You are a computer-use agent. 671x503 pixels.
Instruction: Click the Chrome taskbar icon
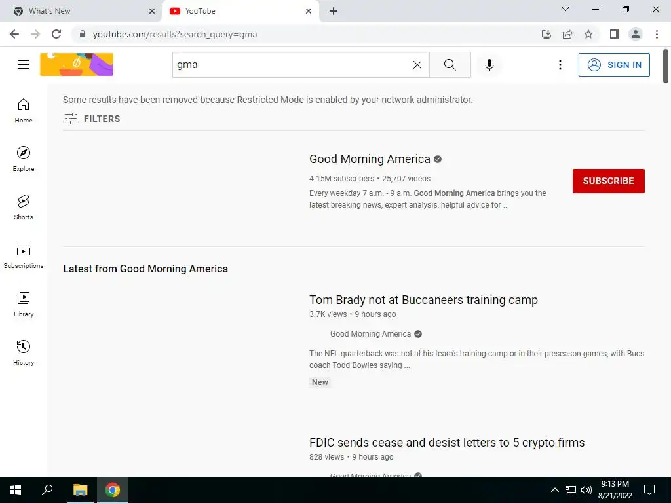click(x=113, y=490)
